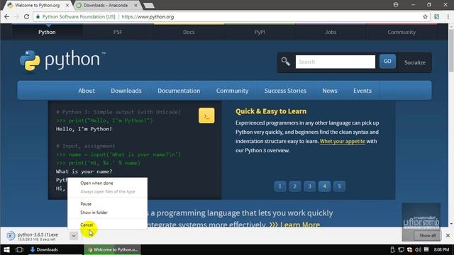
Task: Launch interactive shell yellow button
Action: tap(206, 115)
